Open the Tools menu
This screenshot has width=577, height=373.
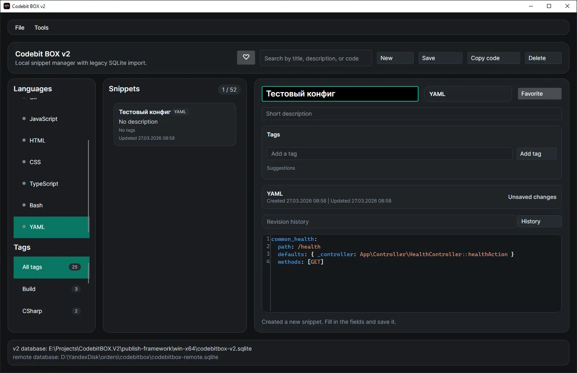coord(41,28)
